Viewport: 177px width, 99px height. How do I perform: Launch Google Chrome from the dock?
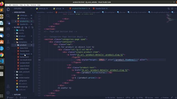point(2,55)
